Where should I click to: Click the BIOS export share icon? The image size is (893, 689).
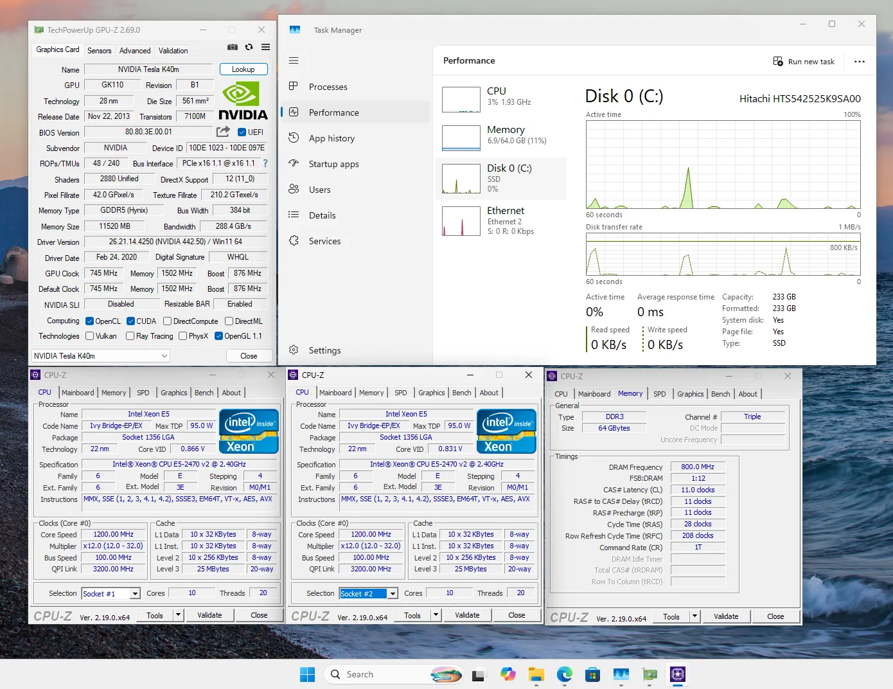[x=223, y=132]
